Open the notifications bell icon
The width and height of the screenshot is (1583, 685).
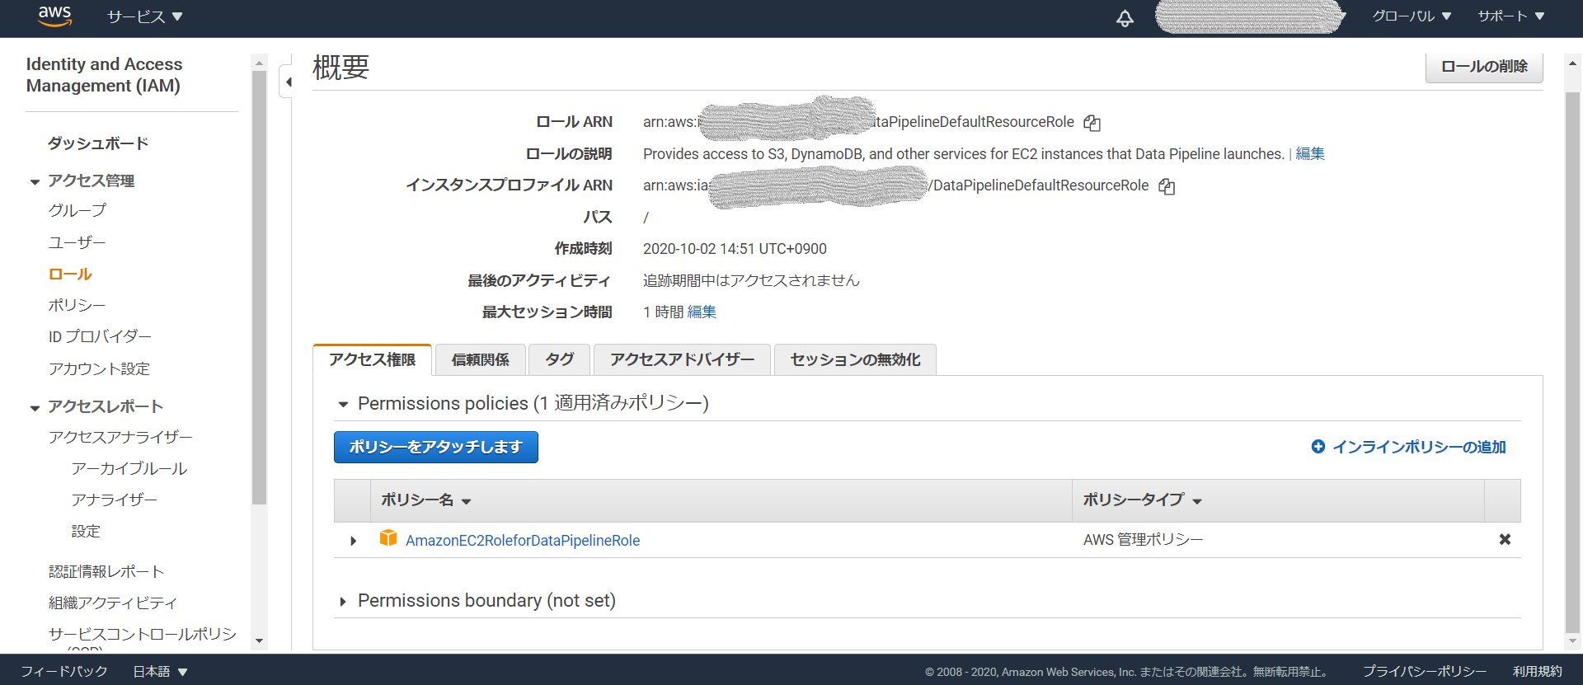tap(1125, 17)
